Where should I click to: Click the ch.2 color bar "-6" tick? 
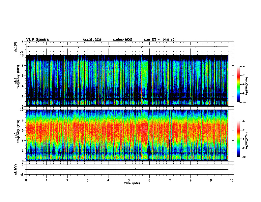(244, 121)
